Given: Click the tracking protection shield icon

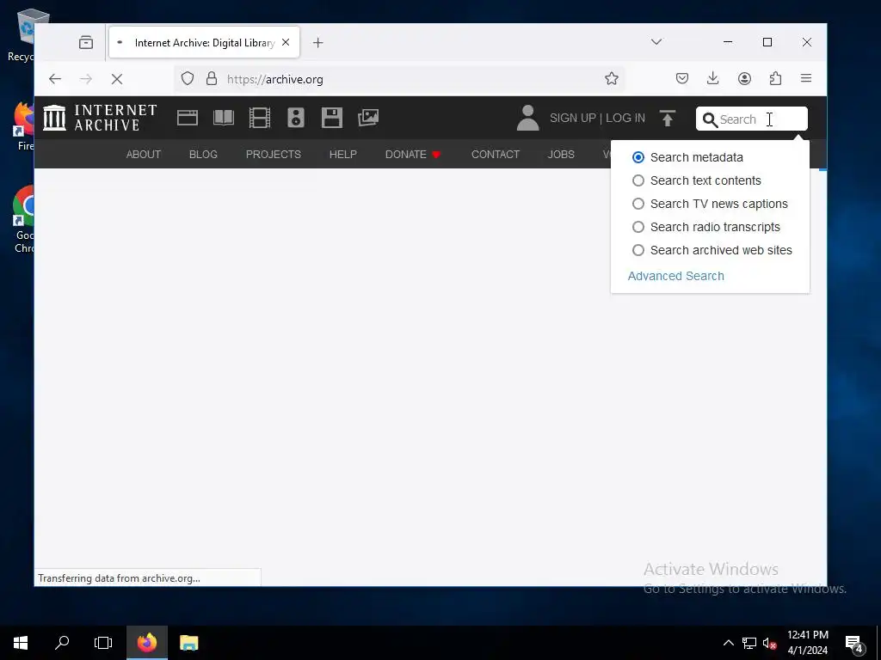Looking at the screenshot, I should coord(188,78).
